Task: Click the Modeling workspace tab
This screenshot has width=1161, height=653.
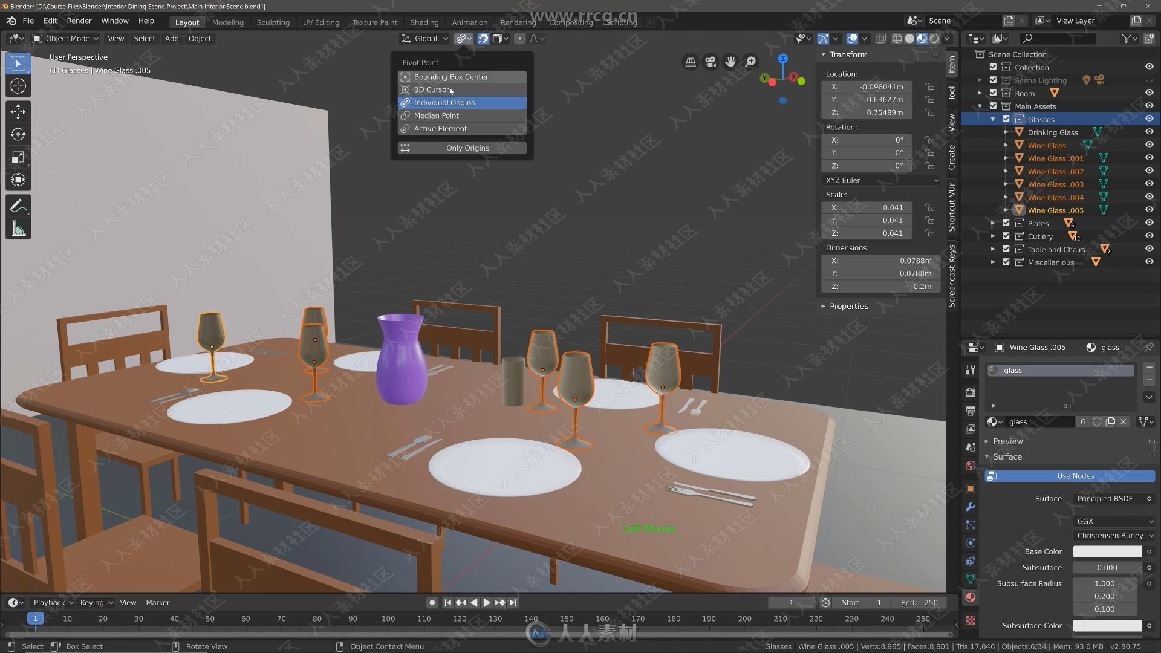Action: coord(227,22)
